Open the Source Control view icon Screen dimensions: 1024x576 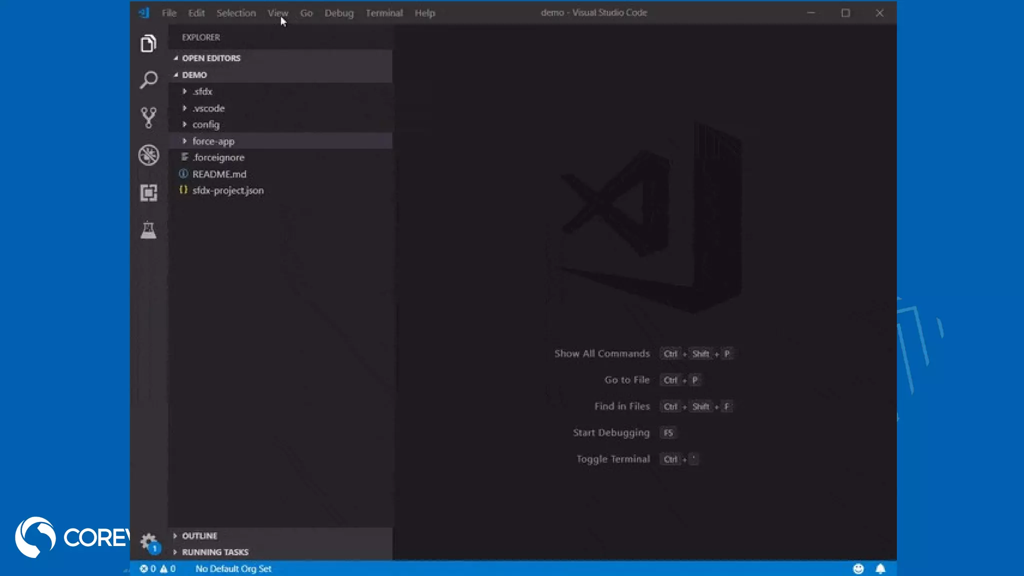tap(148, 117)
